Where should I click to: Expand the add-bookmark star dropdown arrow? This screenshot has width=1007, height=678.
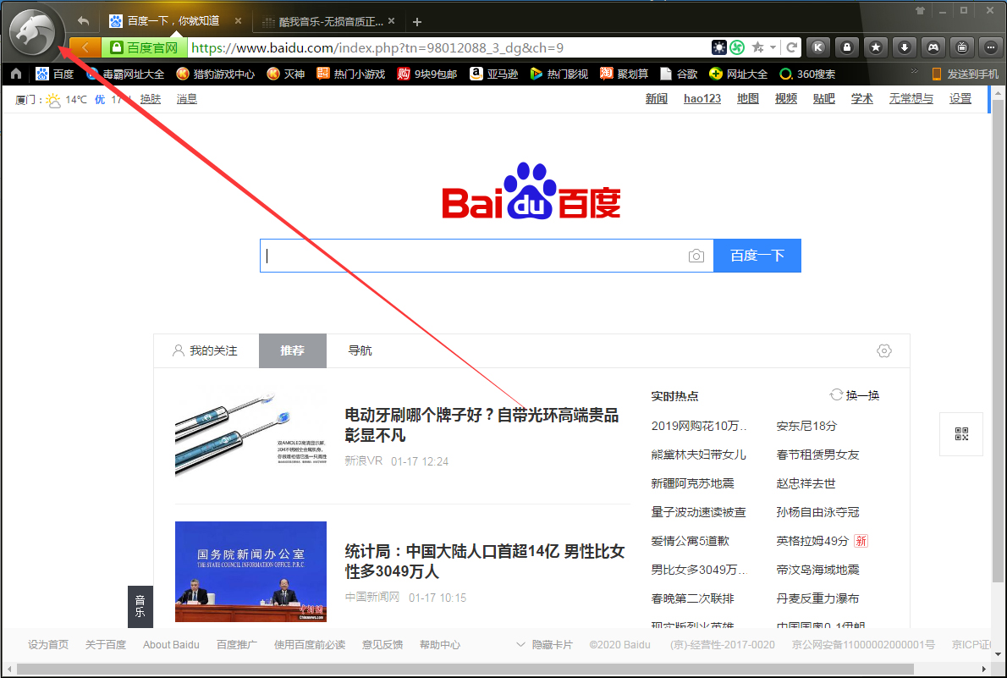point(773,47)
